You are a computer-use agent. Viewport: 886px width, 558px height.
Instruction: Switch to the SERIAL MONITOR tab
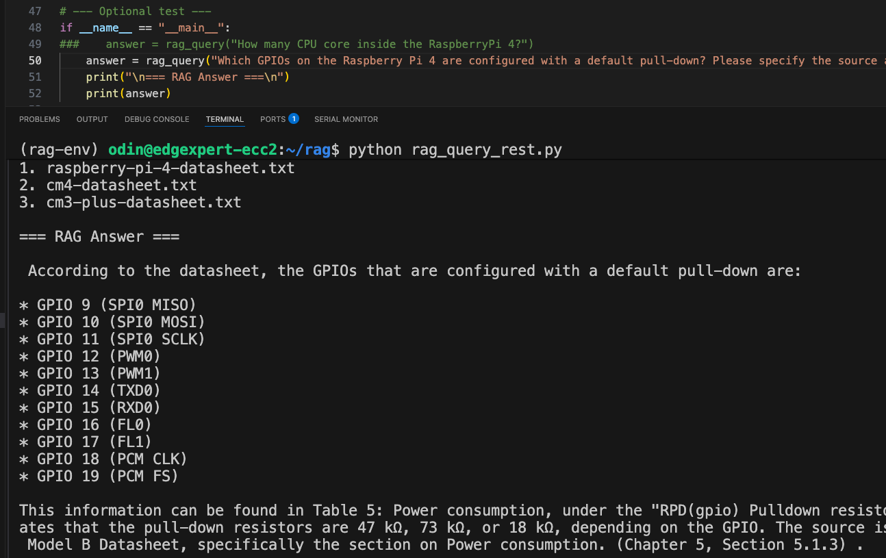pos(346,119)
